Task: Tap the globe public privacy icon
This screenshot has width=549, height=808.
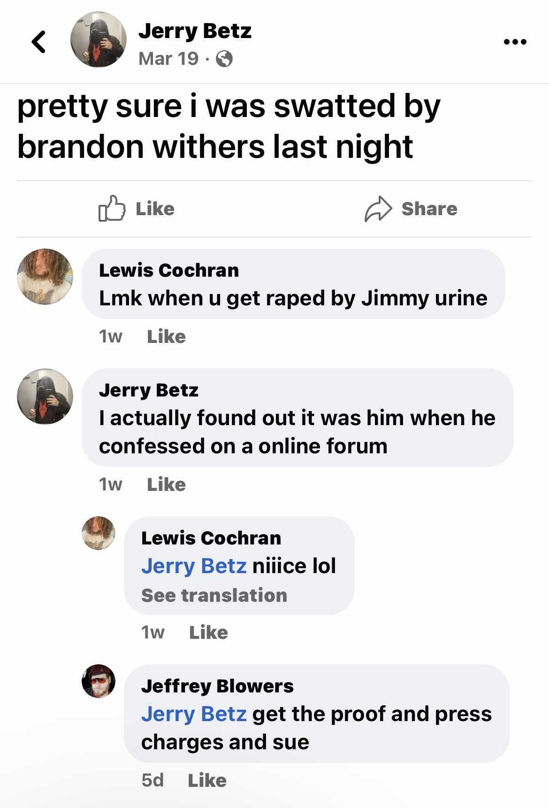Action: [x=224, y=59]
